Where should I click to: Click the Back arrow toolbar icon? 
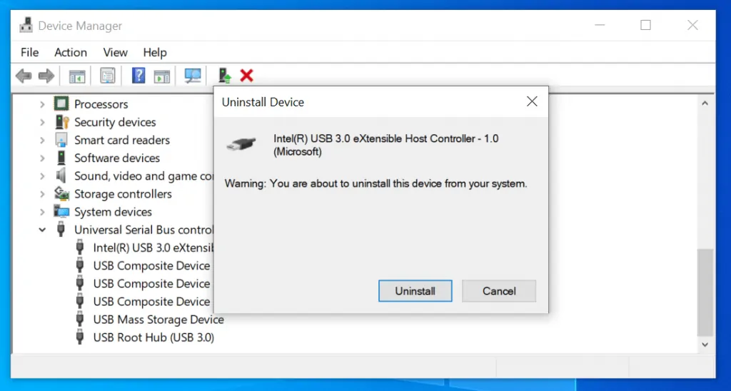pos(24,76)
